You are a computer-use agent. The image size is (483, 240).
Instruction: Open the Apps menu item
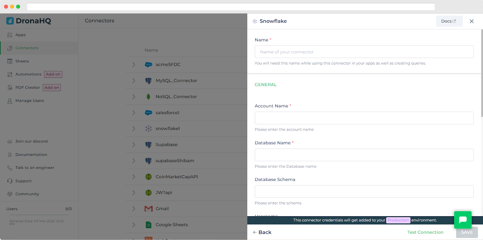(21, 35)
